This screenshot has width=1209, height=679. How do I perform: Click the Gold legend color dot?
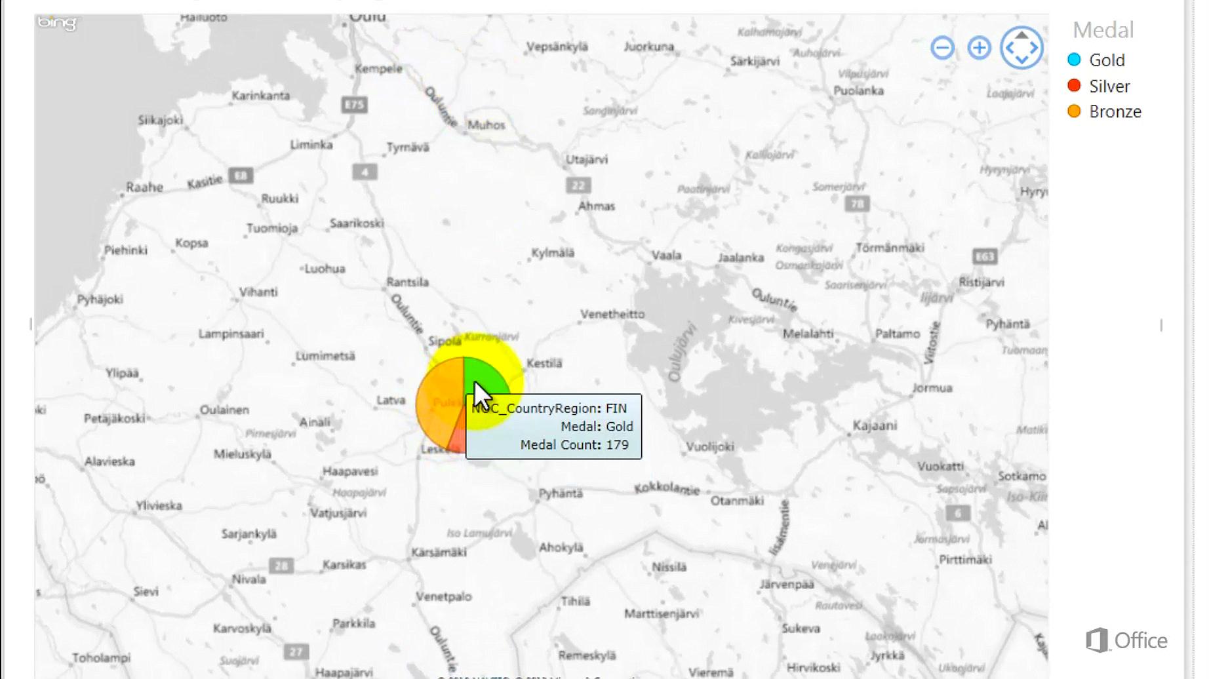click(x=1074, y=60)
